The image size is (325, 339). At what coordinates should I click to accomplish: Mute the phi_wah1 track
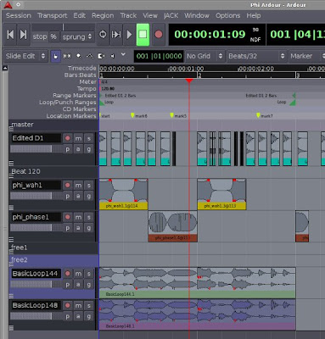(78, 186)
